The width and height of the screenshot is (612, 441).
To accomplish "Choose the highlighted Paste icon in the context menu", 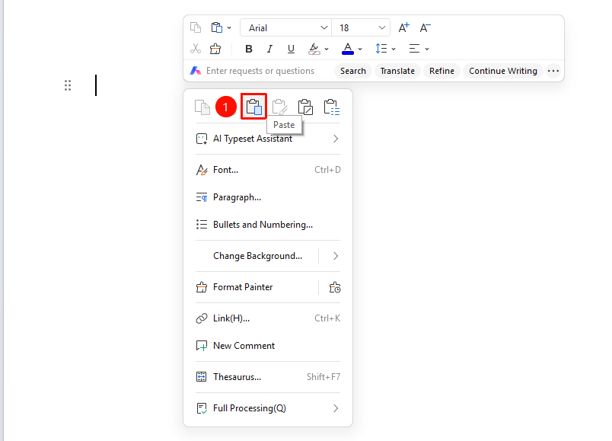I will pyautogui.click(x=253, y=107).
